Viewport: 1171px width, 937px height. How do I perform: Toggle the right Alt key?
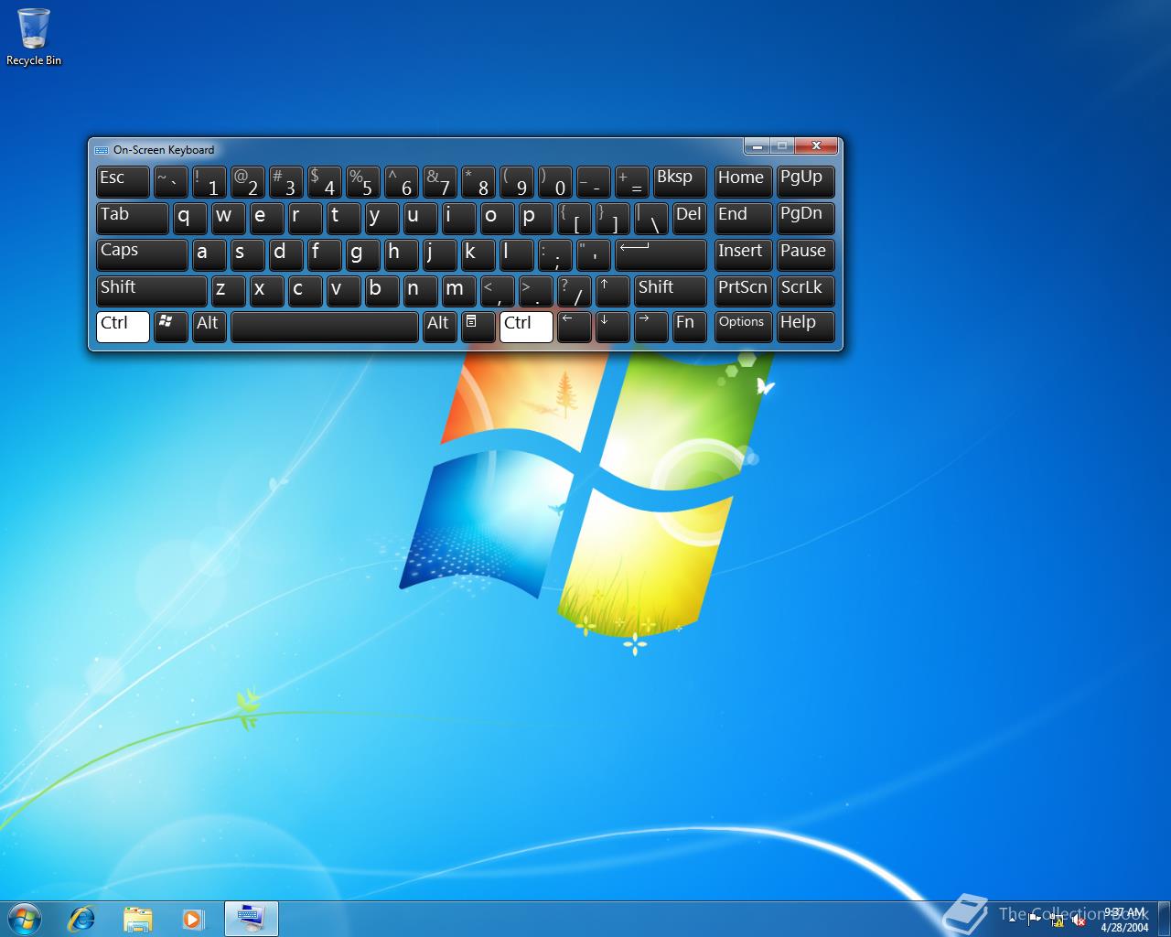(x=439, y=327)
